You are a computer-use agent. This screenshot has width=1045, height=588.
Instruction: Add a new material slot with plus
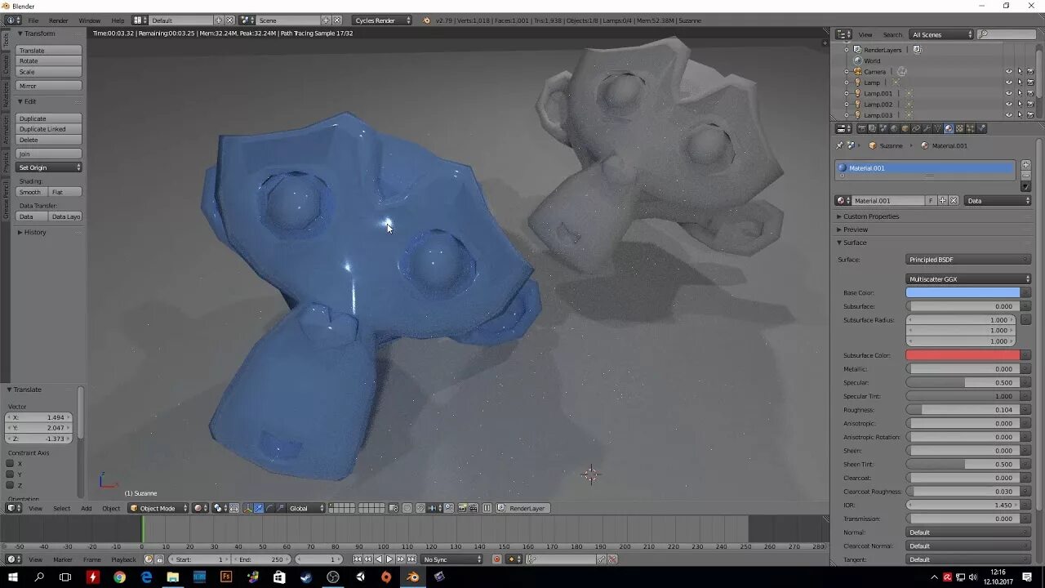tap(1026, 165)
